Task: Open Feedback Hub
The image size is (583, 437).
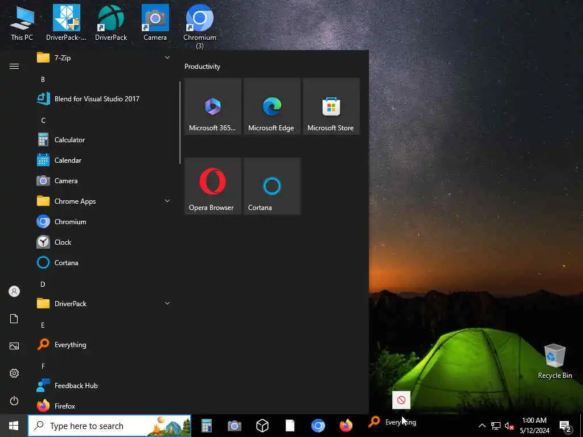Action: click(x=104, y=386)
